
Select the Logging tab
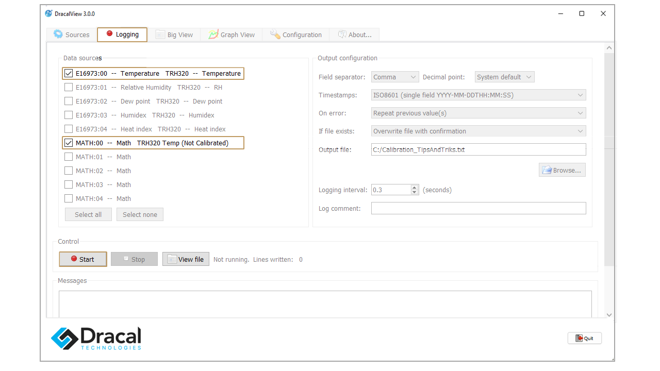122,35
